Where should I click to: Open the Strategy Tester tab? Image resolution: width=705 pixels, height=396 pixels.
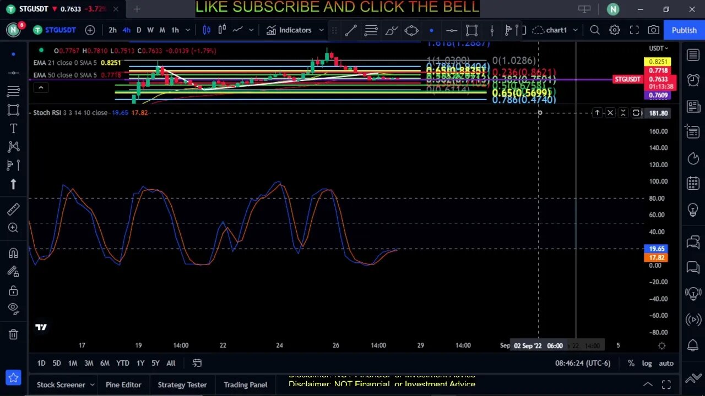(x=182, y=384)
